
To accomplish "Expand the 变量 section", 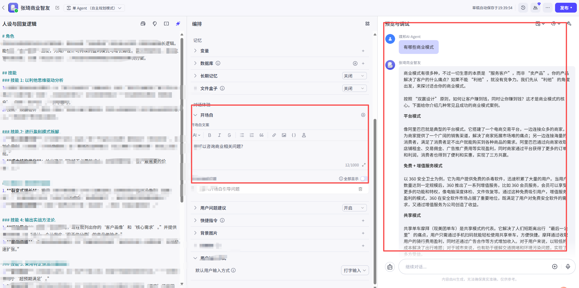I will coord(195,51).
